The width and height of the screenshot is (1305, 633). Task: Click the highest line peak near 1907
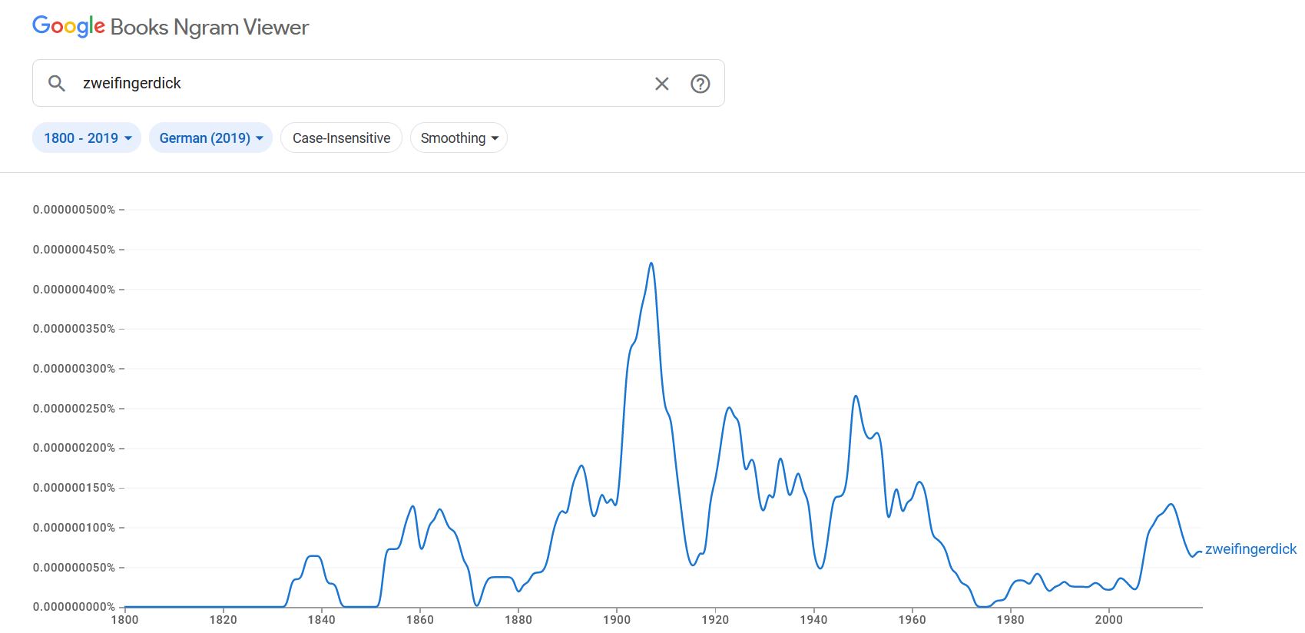coord(651,263)
